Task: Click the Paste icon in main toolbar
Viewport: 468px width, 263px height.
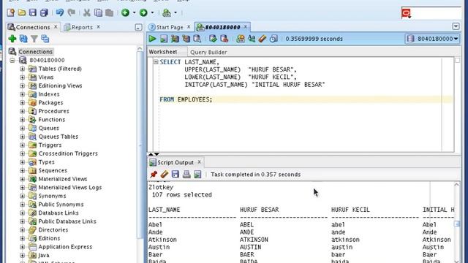Action: (109, 12)
